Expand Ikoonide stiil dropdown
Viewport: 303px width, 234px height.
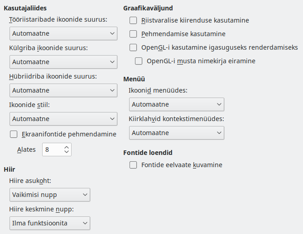pyautogui.click(x=63, y=119)
